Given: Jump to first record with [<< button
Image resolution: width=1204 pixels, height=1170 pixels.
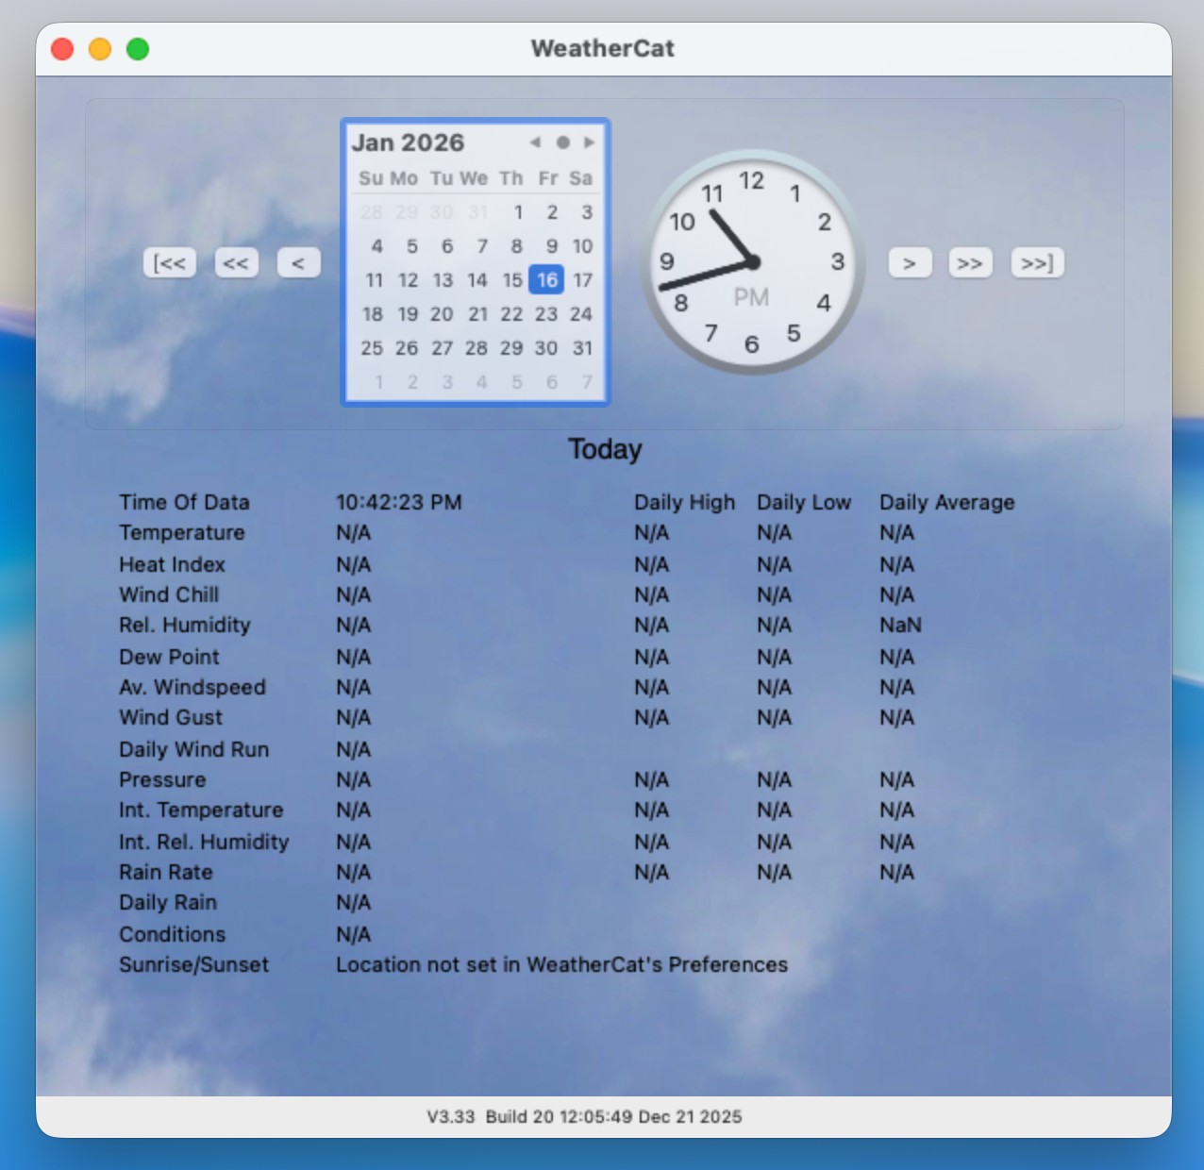Looking at the screenshot, I should [170, 263].
